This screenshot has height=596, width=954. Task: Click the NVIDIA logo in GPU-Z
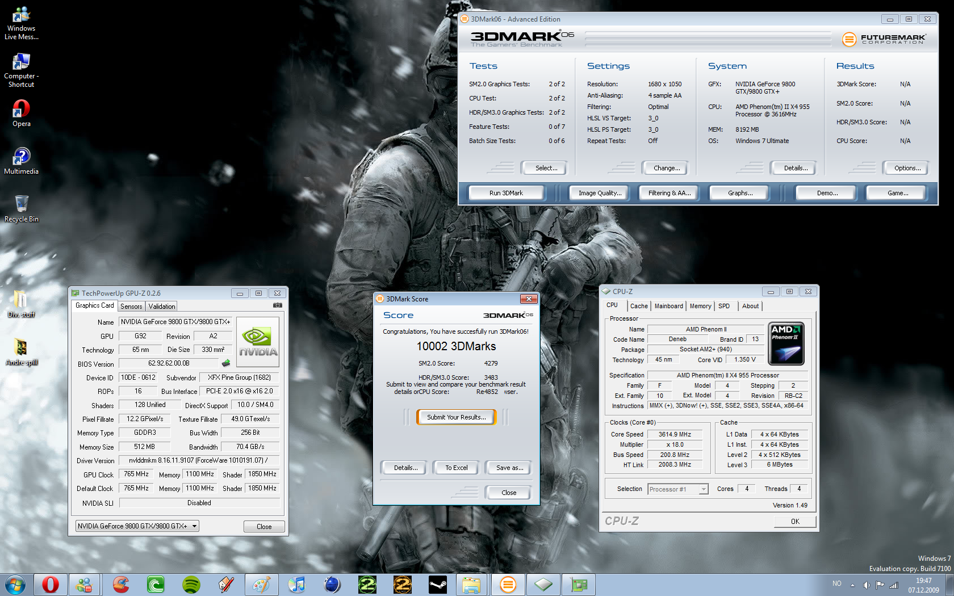pos(258,342)
